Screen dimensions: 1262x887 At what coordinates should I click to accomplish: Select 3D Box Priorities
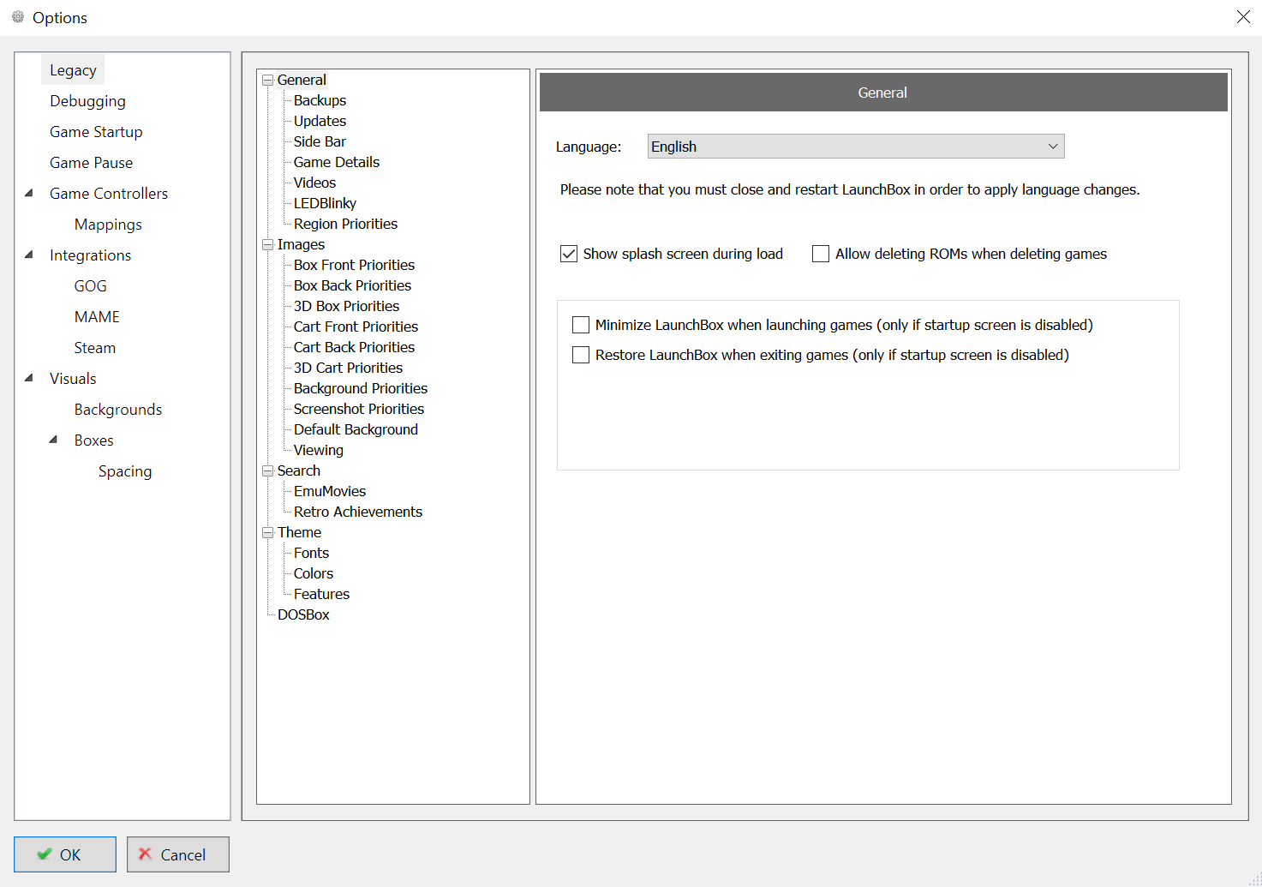[x=346, y=306]
